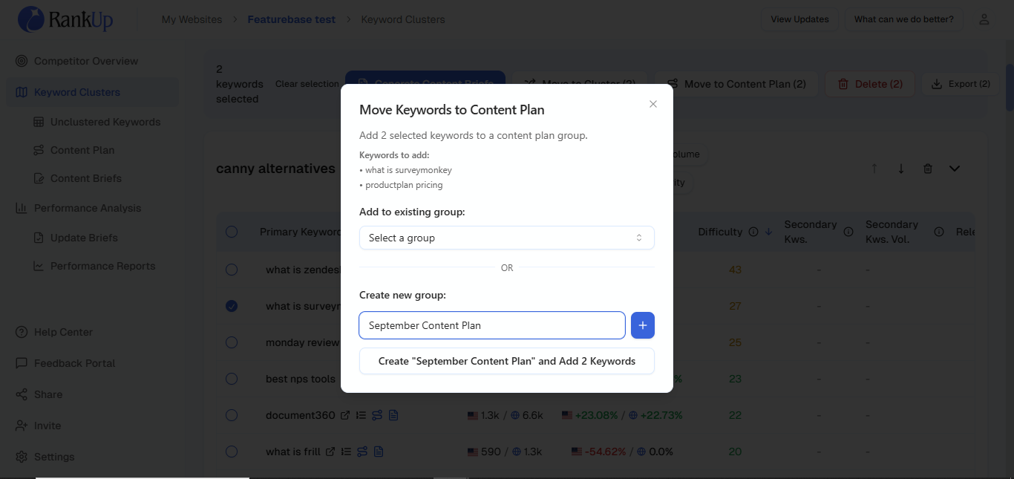Click the best nps tools keyword
This screenshot has width=1014, height=479.
point(301,379)
